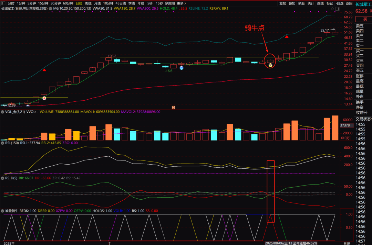Toggle the right info panel icon
The height and width of the screenshot is (245, 372).
point(337,9)
